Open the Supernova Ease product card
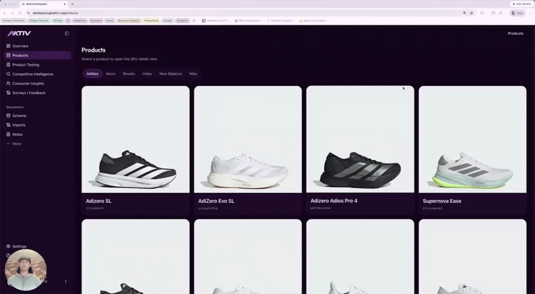The height and width of the screenshot is (294, 535). tap(472, 150)
